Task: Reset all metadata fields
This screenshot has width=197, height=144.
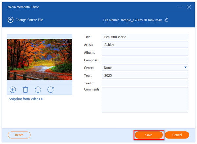Action: [x=19, y=135]
